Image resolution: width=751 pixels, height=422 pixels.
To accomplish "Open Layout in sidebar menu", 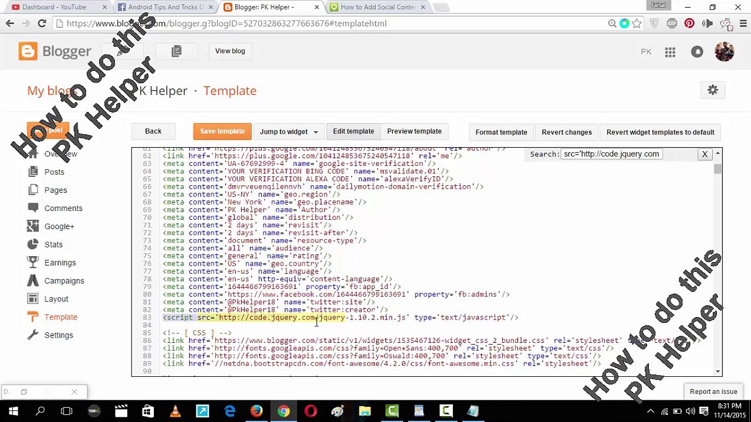I will pos(56,299).
